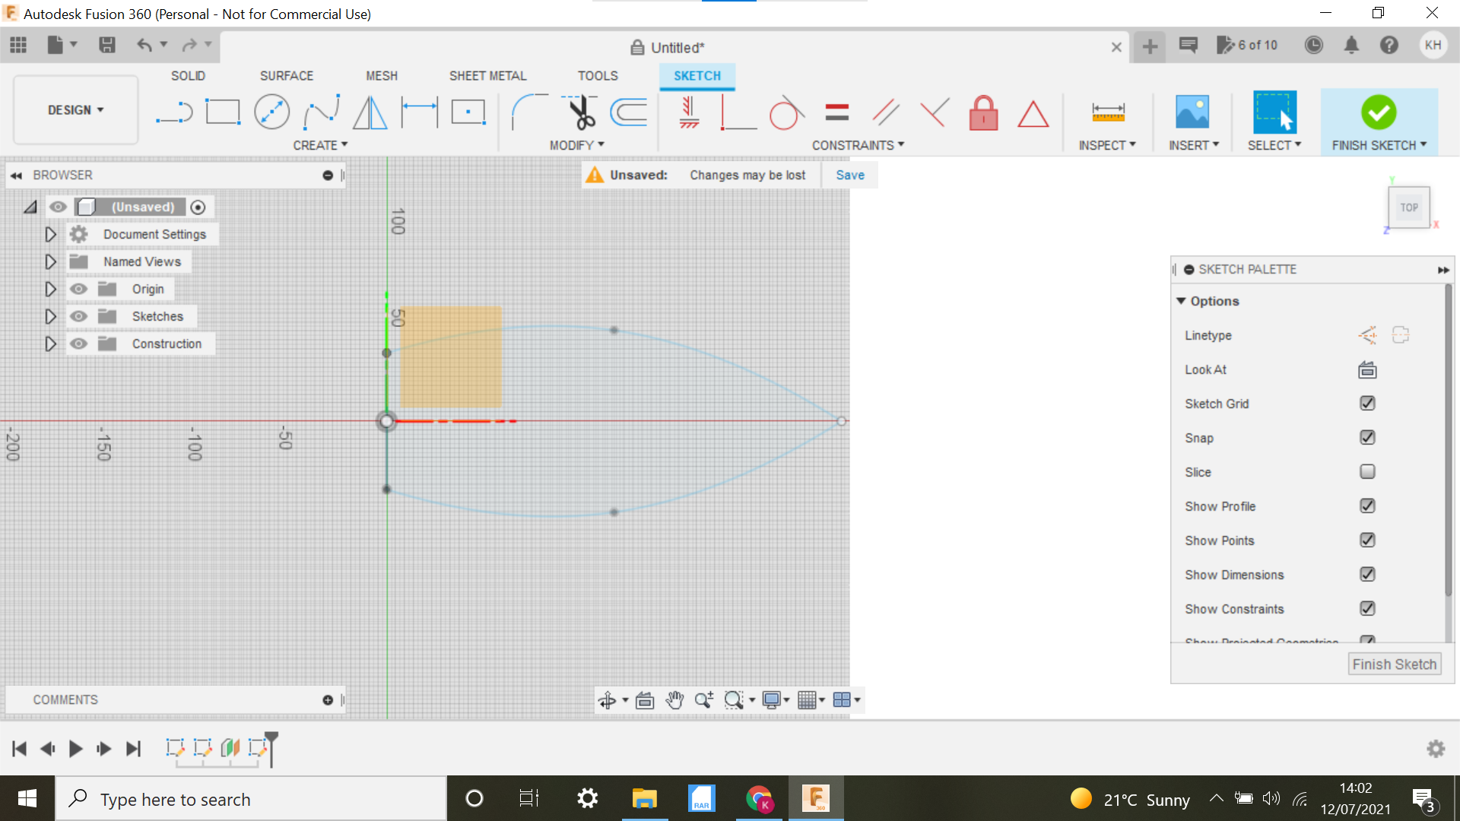Viewport: 1460px width, 821px height.
Task: Disable the Sketch Grid checkbox
Action: point(1366,404)
